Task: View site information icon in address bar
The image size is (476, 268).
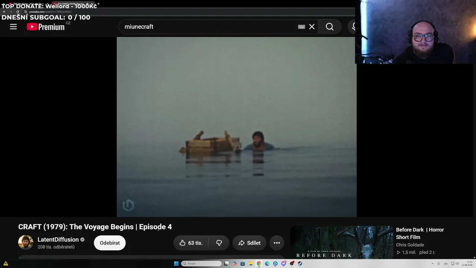Action: [x=26, y=12]
